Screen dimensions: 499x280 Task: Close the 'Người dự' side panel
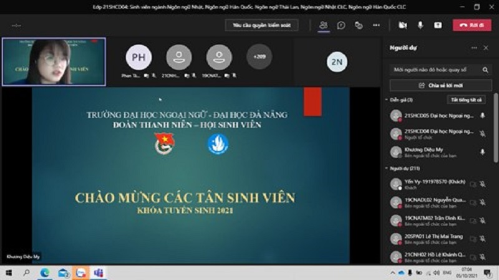click(486, 47)
